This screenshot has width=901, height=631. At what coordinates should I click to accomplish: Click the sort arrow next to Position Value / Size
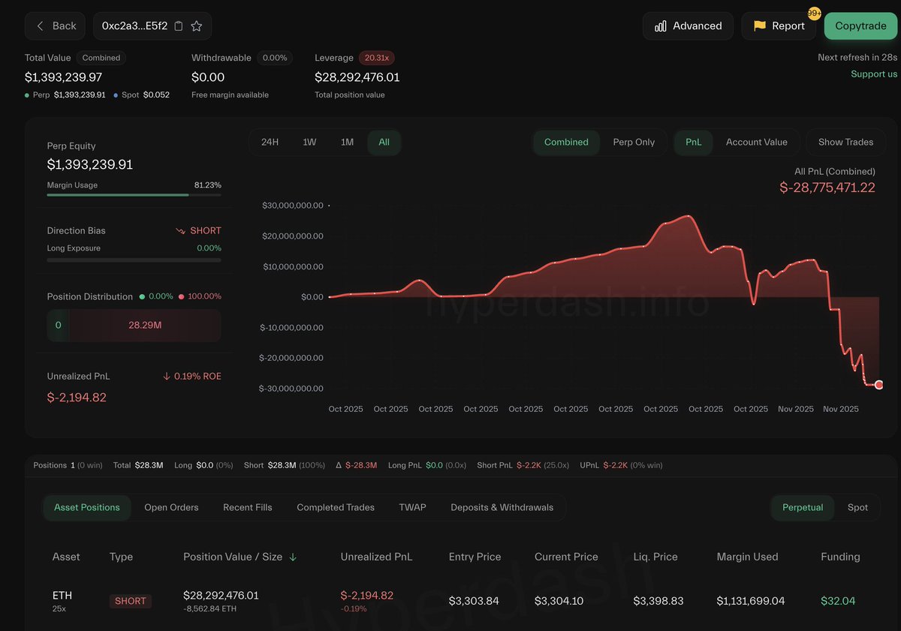coord(293,557)
